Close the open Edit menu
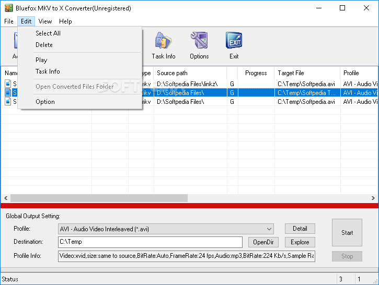The width and height of the screenshot is (379, 285). [x=26, y=21]
